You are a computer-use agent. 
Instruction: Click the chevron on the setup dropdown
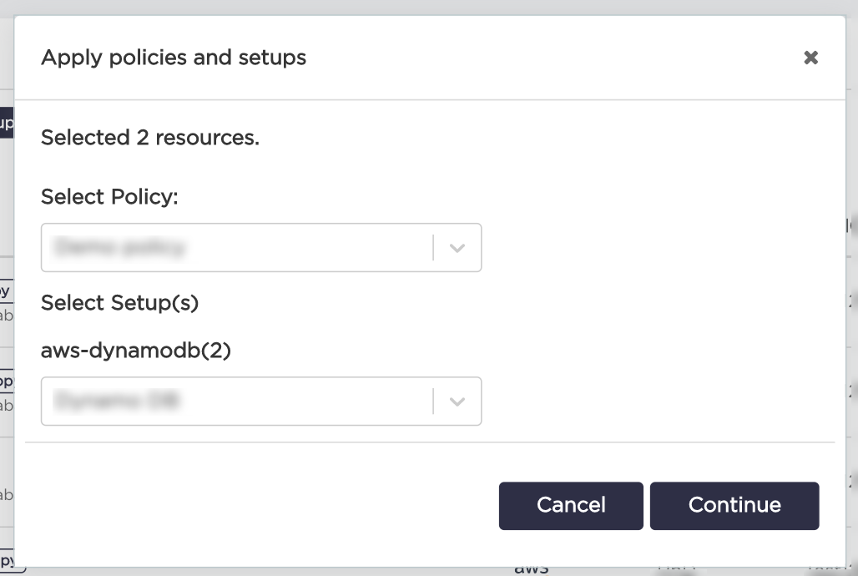coord(457,401)
